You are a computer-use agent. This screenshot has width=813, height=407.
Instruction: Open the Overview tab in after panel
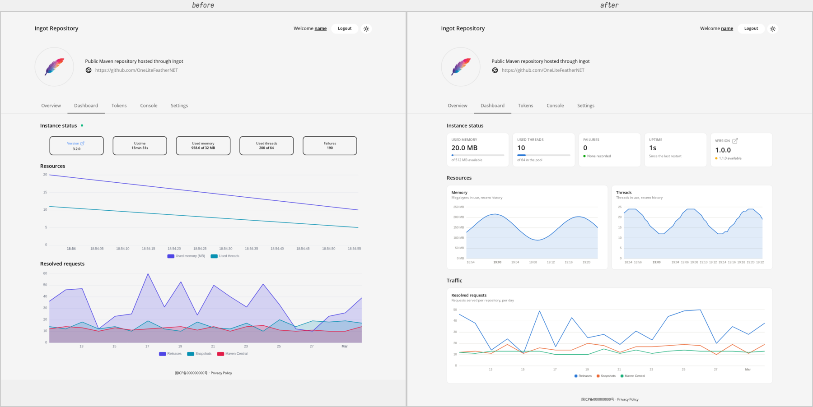pyautogui.click(x=458, y=106)
